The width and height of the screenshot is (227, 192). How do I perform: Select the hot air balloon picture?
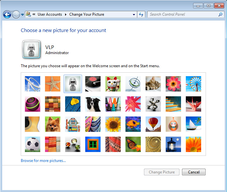tap(153, 124)
